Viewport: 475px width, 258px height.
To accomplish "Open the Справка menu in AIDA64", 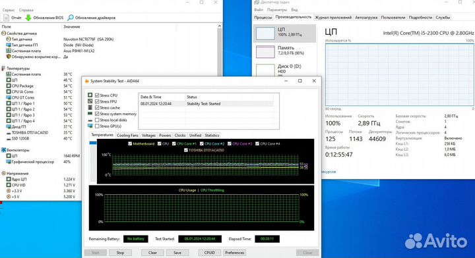I will 26,10.
